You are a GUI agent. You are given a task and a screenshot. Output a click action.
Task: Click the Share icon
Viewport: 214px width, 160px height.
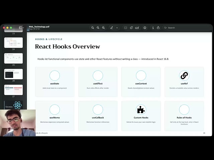pyautogui.click(x=158, y=28)
